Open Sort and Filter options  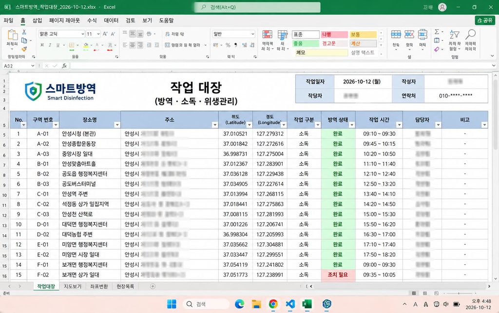455,40
